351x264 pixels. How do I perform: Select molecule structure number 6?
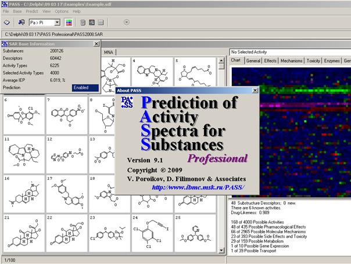click(x=24, y=115)
